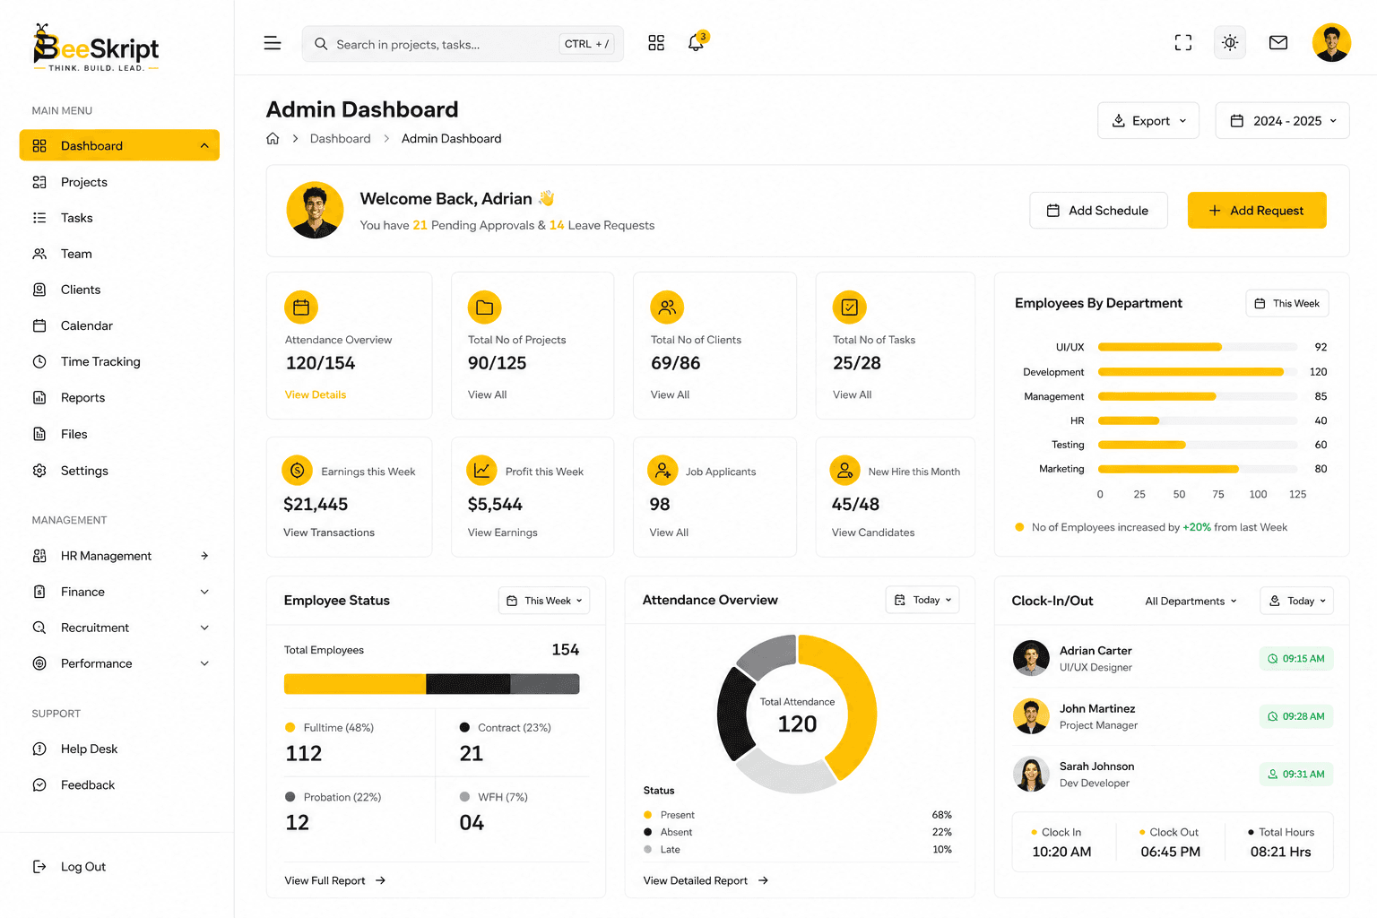Open Clock-In/Out Today dropdown
This screenshot has width=1377, height=918.
click(x=1296, y=601)
